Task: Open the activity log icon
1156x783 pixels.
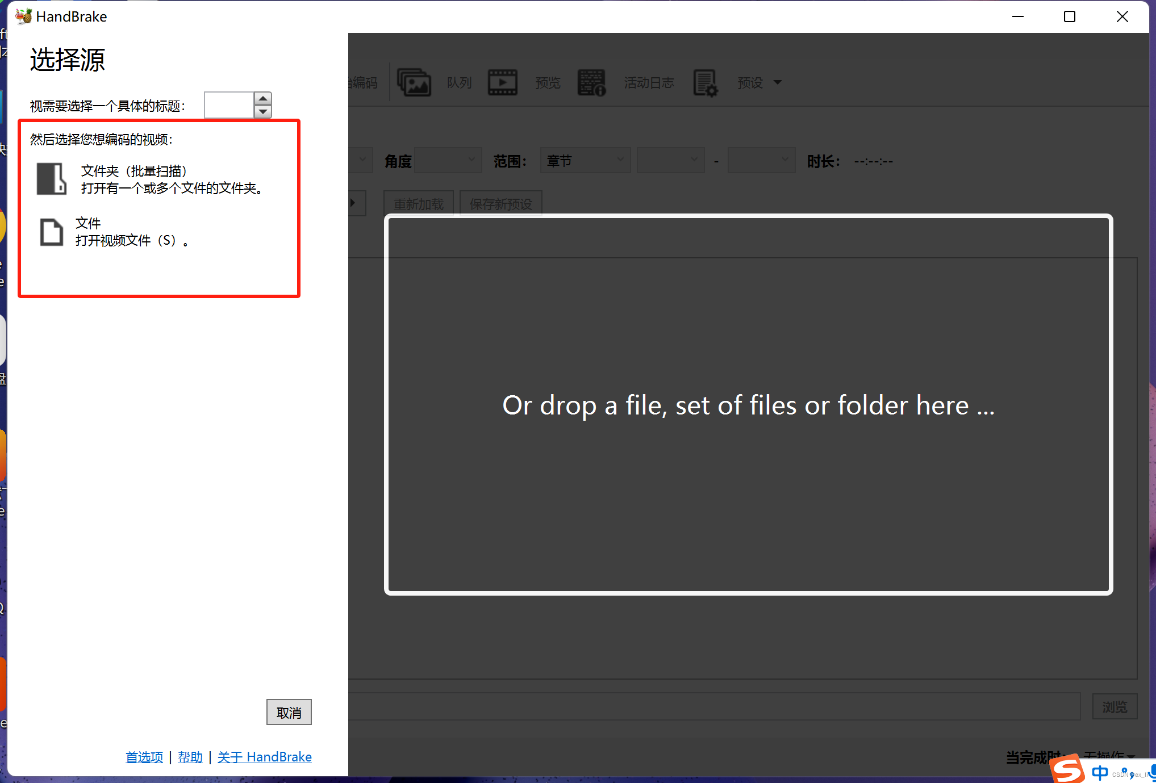Action: pyautogui.click(x=591, y=83)
